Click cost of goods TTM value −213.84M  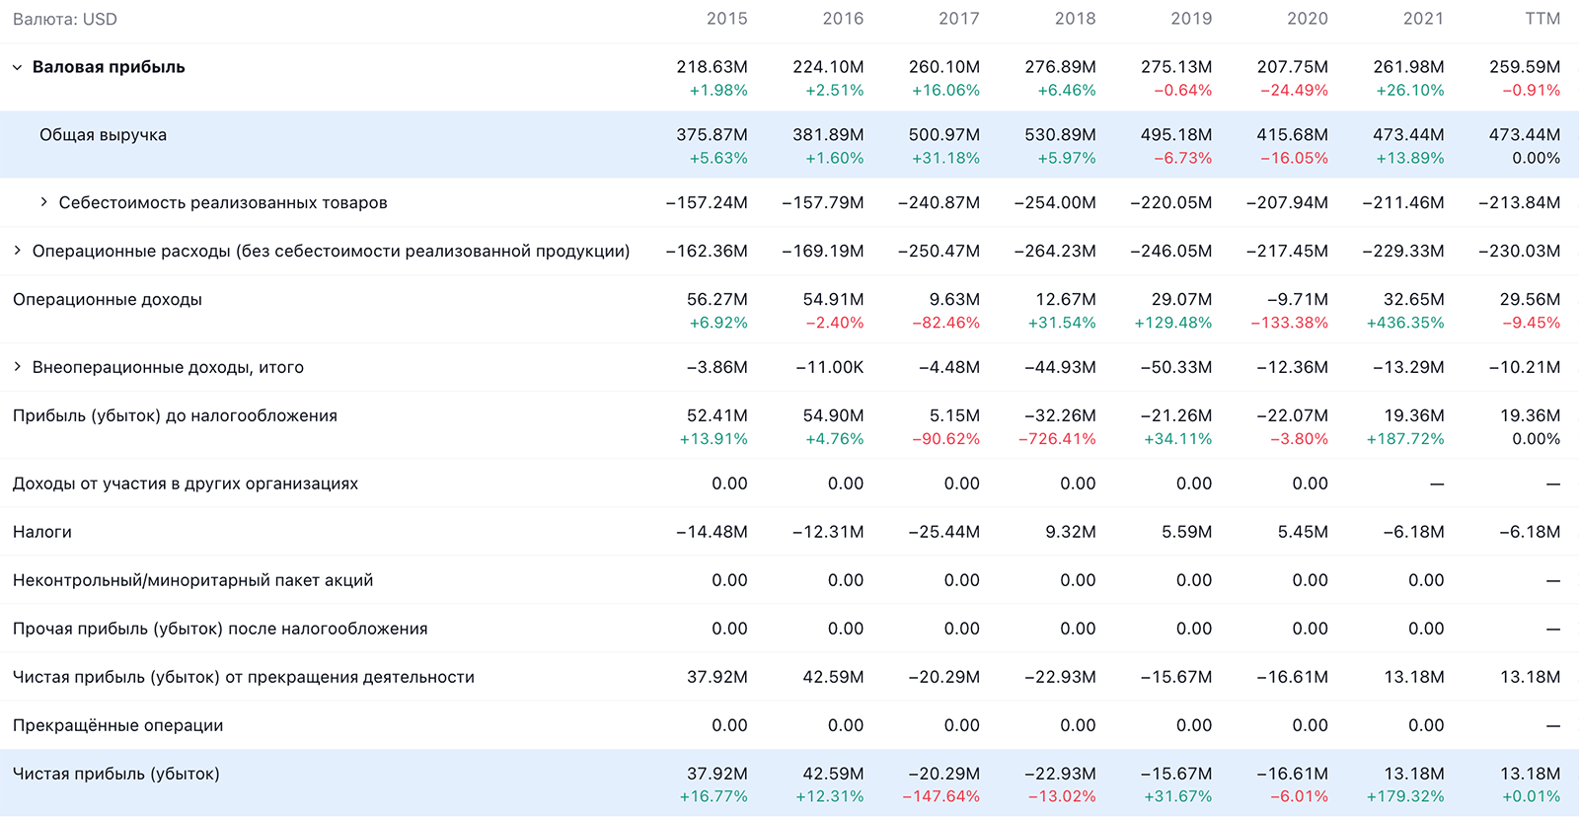pyautogui.click(x=1520, y=202)
